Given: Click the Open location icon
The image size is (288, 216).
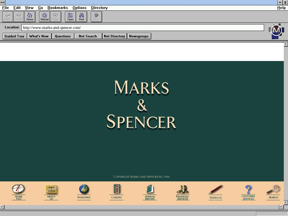Looking at the screenshot, I should [70, 17].
